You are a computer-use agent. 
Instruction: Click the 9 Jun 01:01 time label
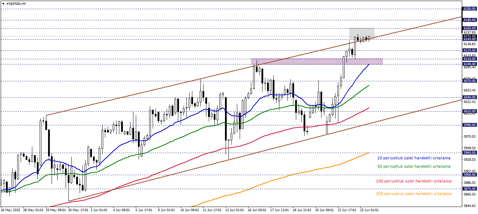(166, 210)
